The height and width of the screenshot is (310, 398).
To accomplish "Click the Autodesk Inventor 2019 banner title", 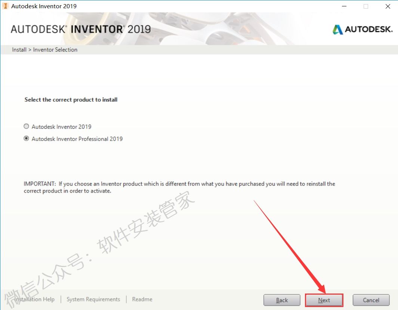I will (81, 29).
